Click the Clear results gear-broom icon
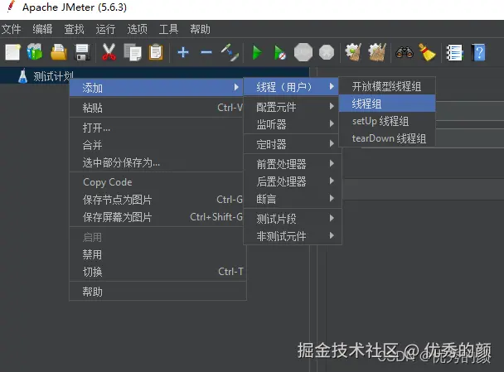The height and width of the screenshot is (372, 504). [353, 52]
